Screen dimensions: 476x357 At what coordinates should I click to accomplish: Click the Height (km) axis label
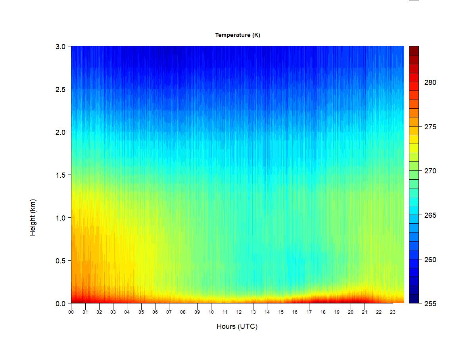point(33,217)
